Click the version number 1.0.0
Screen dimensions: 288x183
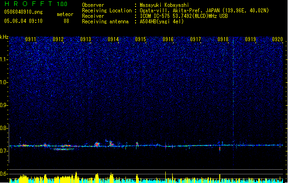click(x=62, y=4)
